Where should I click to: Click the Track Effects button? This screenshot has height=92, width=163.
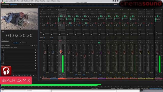(23, 43)
